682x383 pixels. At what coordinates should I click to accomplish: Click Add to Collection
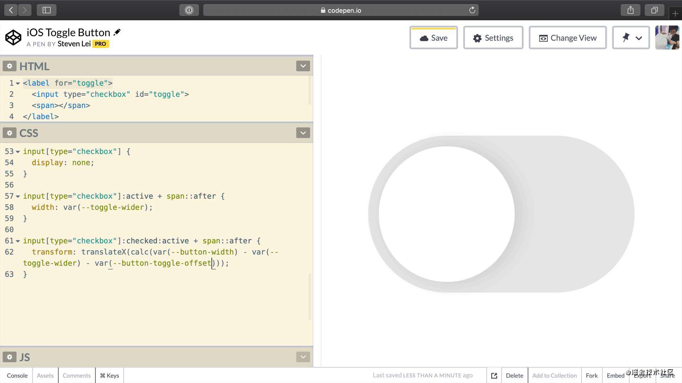[554, 375]
